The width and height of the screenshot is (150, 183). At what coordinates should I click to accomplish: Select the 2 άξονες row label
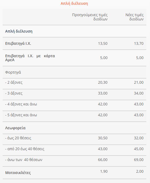coord(14,82)
